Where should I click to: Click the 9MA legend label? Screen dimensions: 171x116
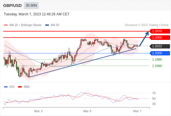pyautogui.click(x=27, y=87)
